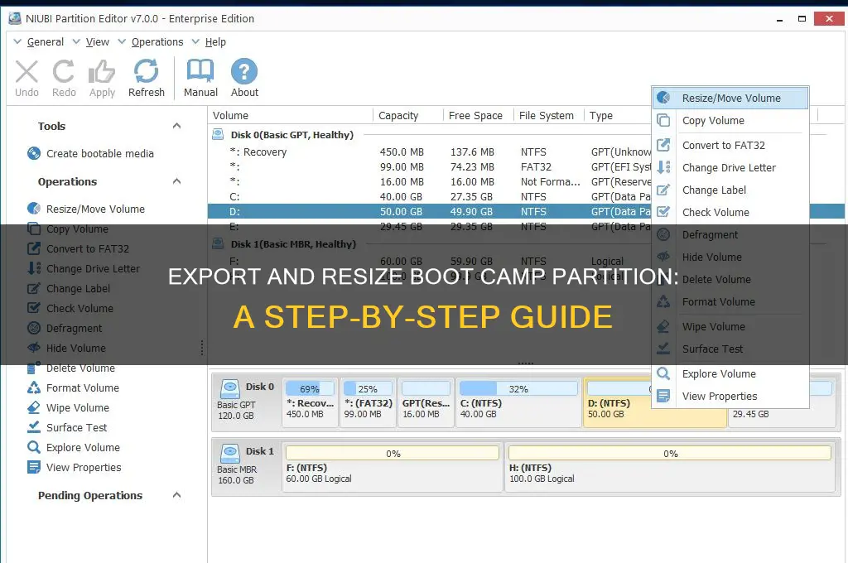The width and height of the screenshot is (848, 563).
Task: Select the GPT(Res...) 16.00 MB block
Action: coord(426,402)
